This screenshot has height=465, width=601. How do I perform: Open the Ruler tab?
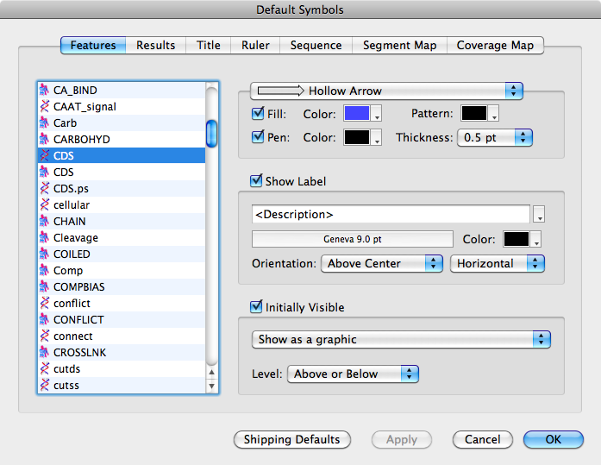(x=255, y=46)
